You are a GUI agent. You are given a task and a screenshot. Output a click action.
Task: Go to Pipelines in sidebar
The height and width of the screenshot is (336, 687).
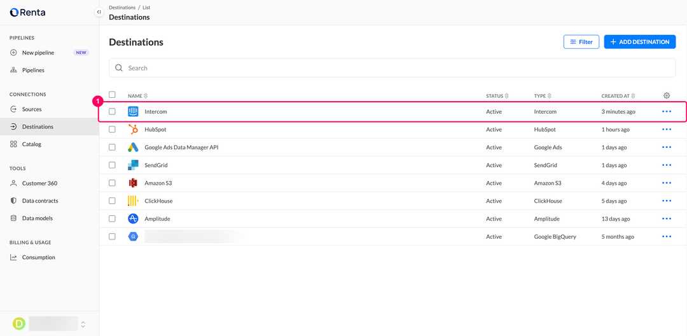tap(49, 70)
